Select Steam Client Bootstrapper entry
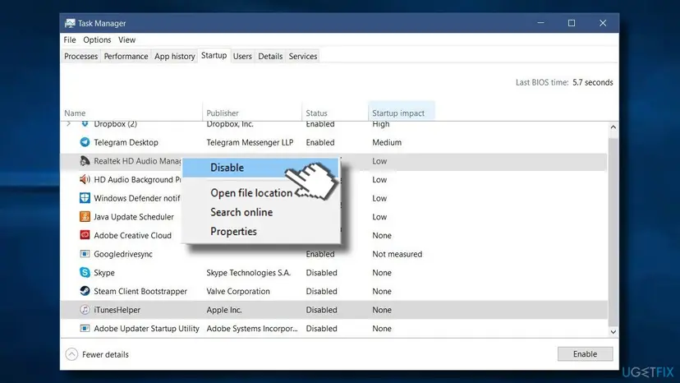680x383 pixels. [140, 292]
